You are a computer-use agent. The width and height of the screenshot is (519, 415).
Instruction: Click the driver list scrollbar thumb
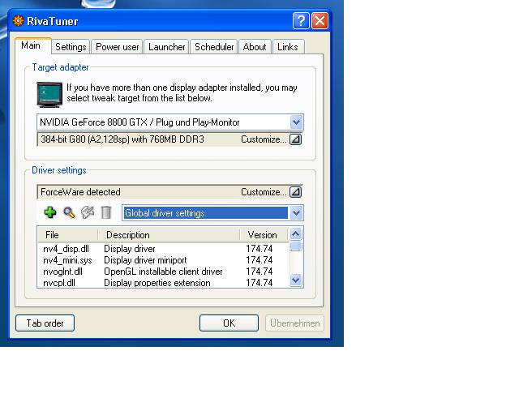295,246
